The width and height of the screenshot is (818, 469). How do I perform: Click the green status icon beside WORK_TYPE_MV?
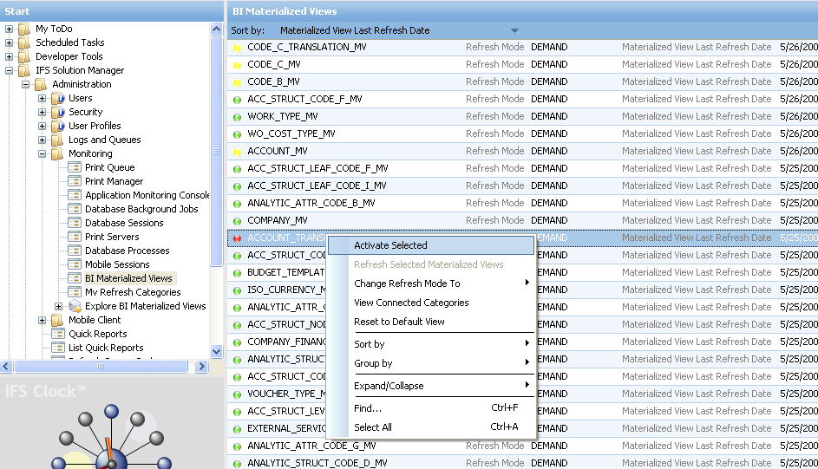pos(238,117)
